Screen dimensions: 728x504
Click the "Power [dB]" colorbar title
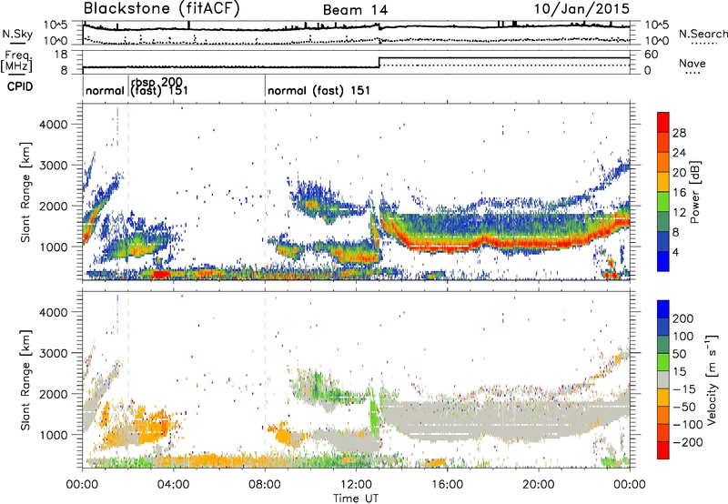tap(695, 192)
